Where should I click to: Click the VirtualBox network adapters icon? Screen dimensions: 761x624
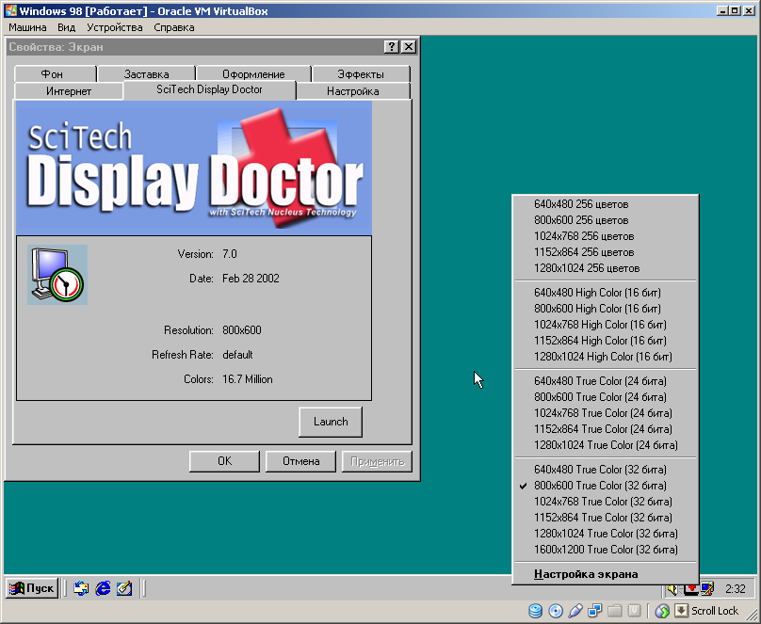[595, 611]
